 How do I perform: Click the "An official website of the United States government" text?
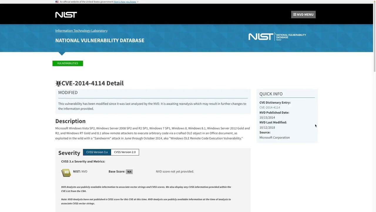[86, 2]
